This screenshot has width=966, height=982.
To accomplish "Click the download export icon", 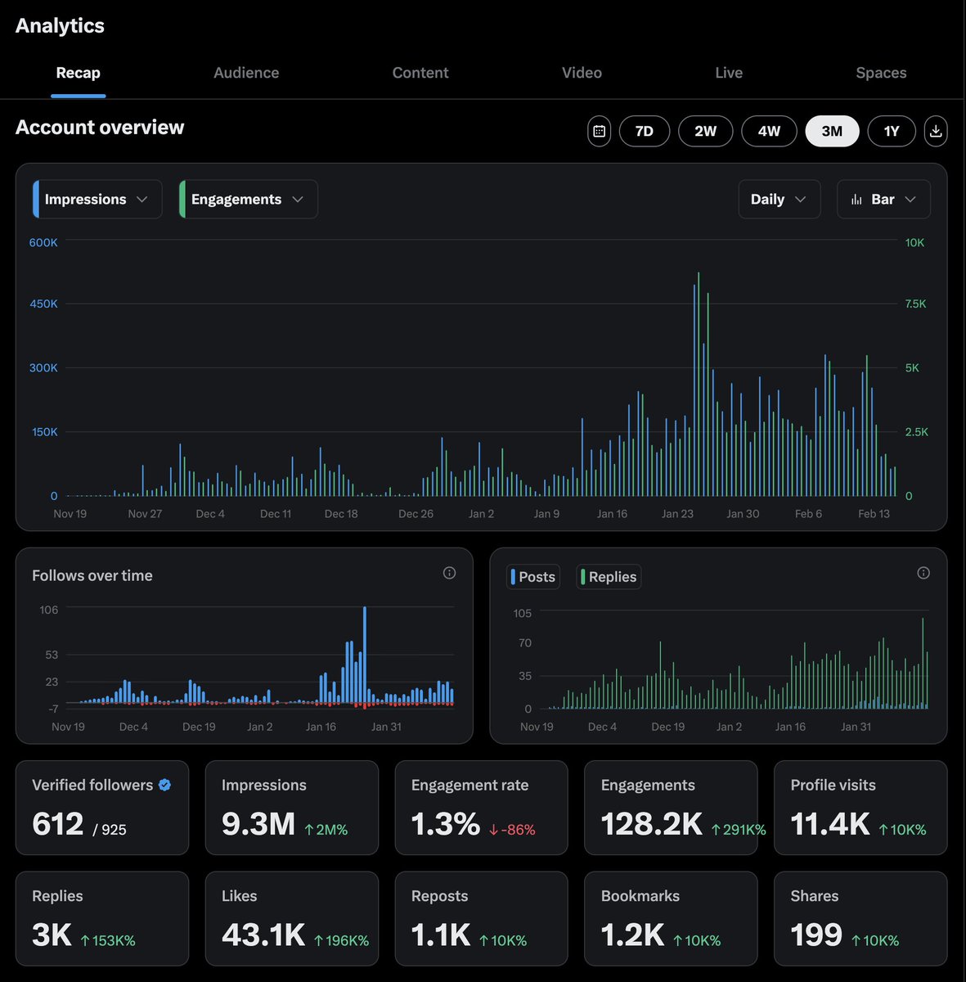I will (936, 131).
